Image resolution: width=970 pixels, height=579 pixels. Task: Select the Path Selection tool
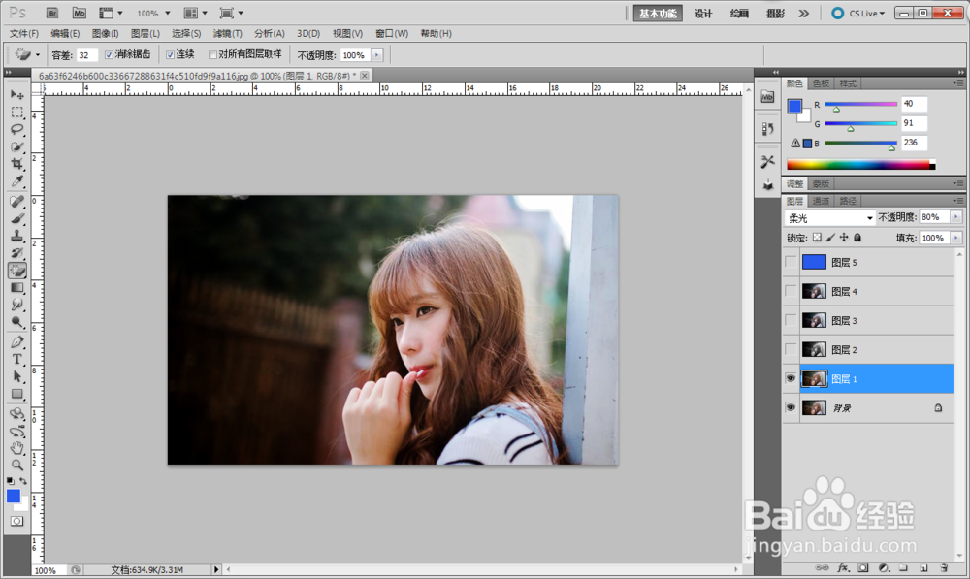16,376
